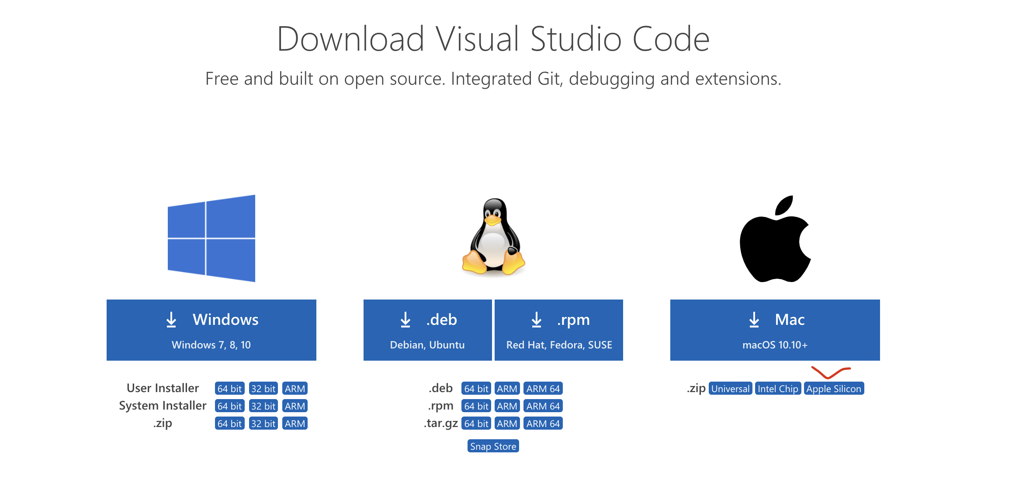The height and width of the screenshot is (503, 1012).
Task: Select System Installer 32 bit
Action: [x=263, y=406]
